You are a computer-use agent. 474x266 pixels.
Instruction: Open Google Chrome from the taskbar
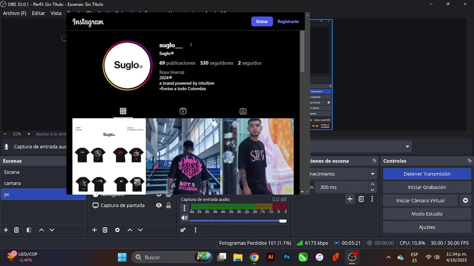tap(254, 257)
